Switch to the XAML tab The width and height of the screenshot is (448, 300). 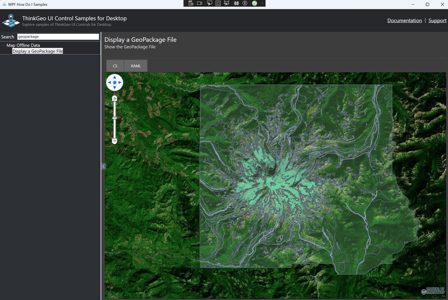click(x=136, y=66)
